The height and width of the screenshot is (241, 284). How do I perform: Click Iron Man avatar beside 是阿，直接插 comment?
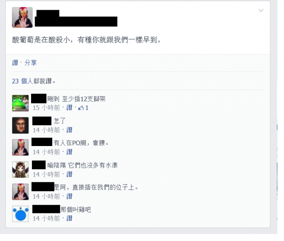[20, 192]
